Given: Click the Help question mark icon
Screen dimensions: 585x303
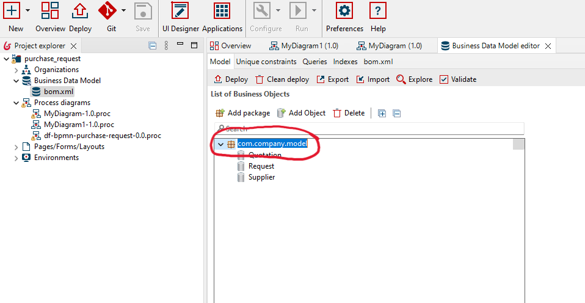Looking at the screenshot, I should click(x=377, y=10).
